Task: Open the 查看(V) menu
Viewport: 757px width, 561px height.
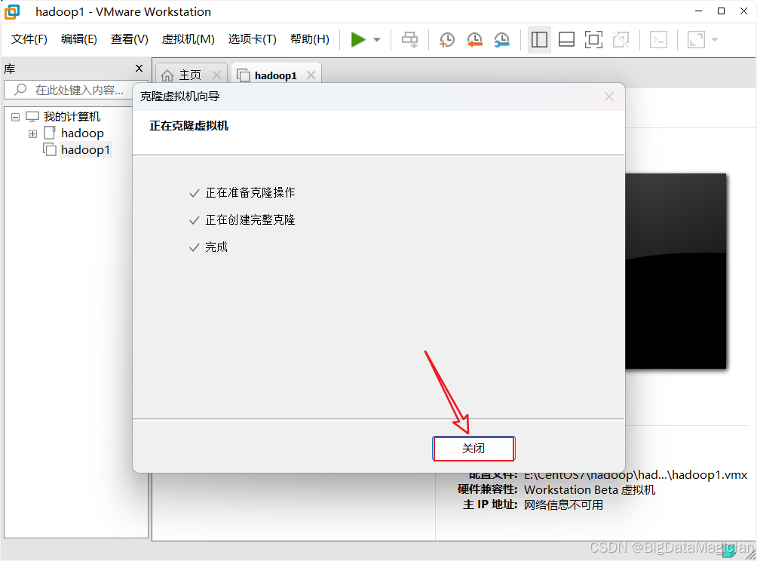Action: [x=130, y=39]
